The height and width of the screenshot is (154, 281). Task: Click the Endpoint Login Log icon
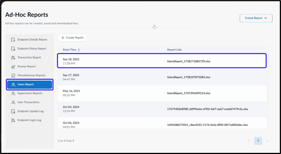tap(13, 120)
